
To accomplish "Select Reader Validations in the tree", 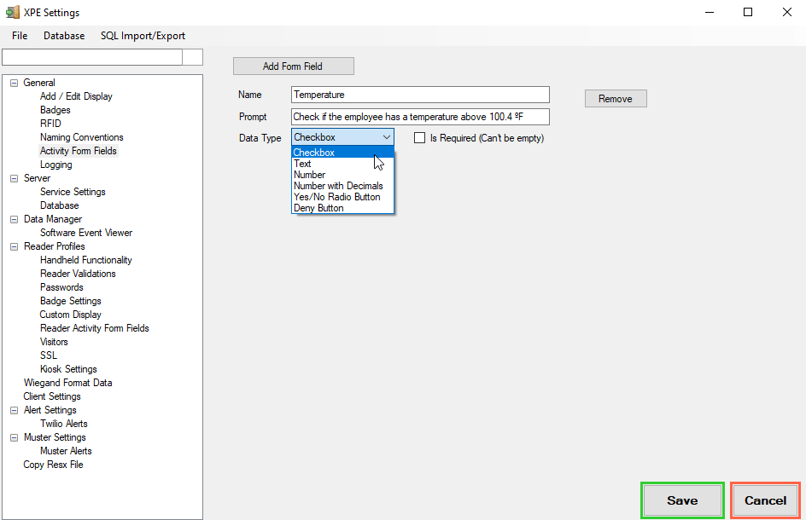I will tap(79, 274).
